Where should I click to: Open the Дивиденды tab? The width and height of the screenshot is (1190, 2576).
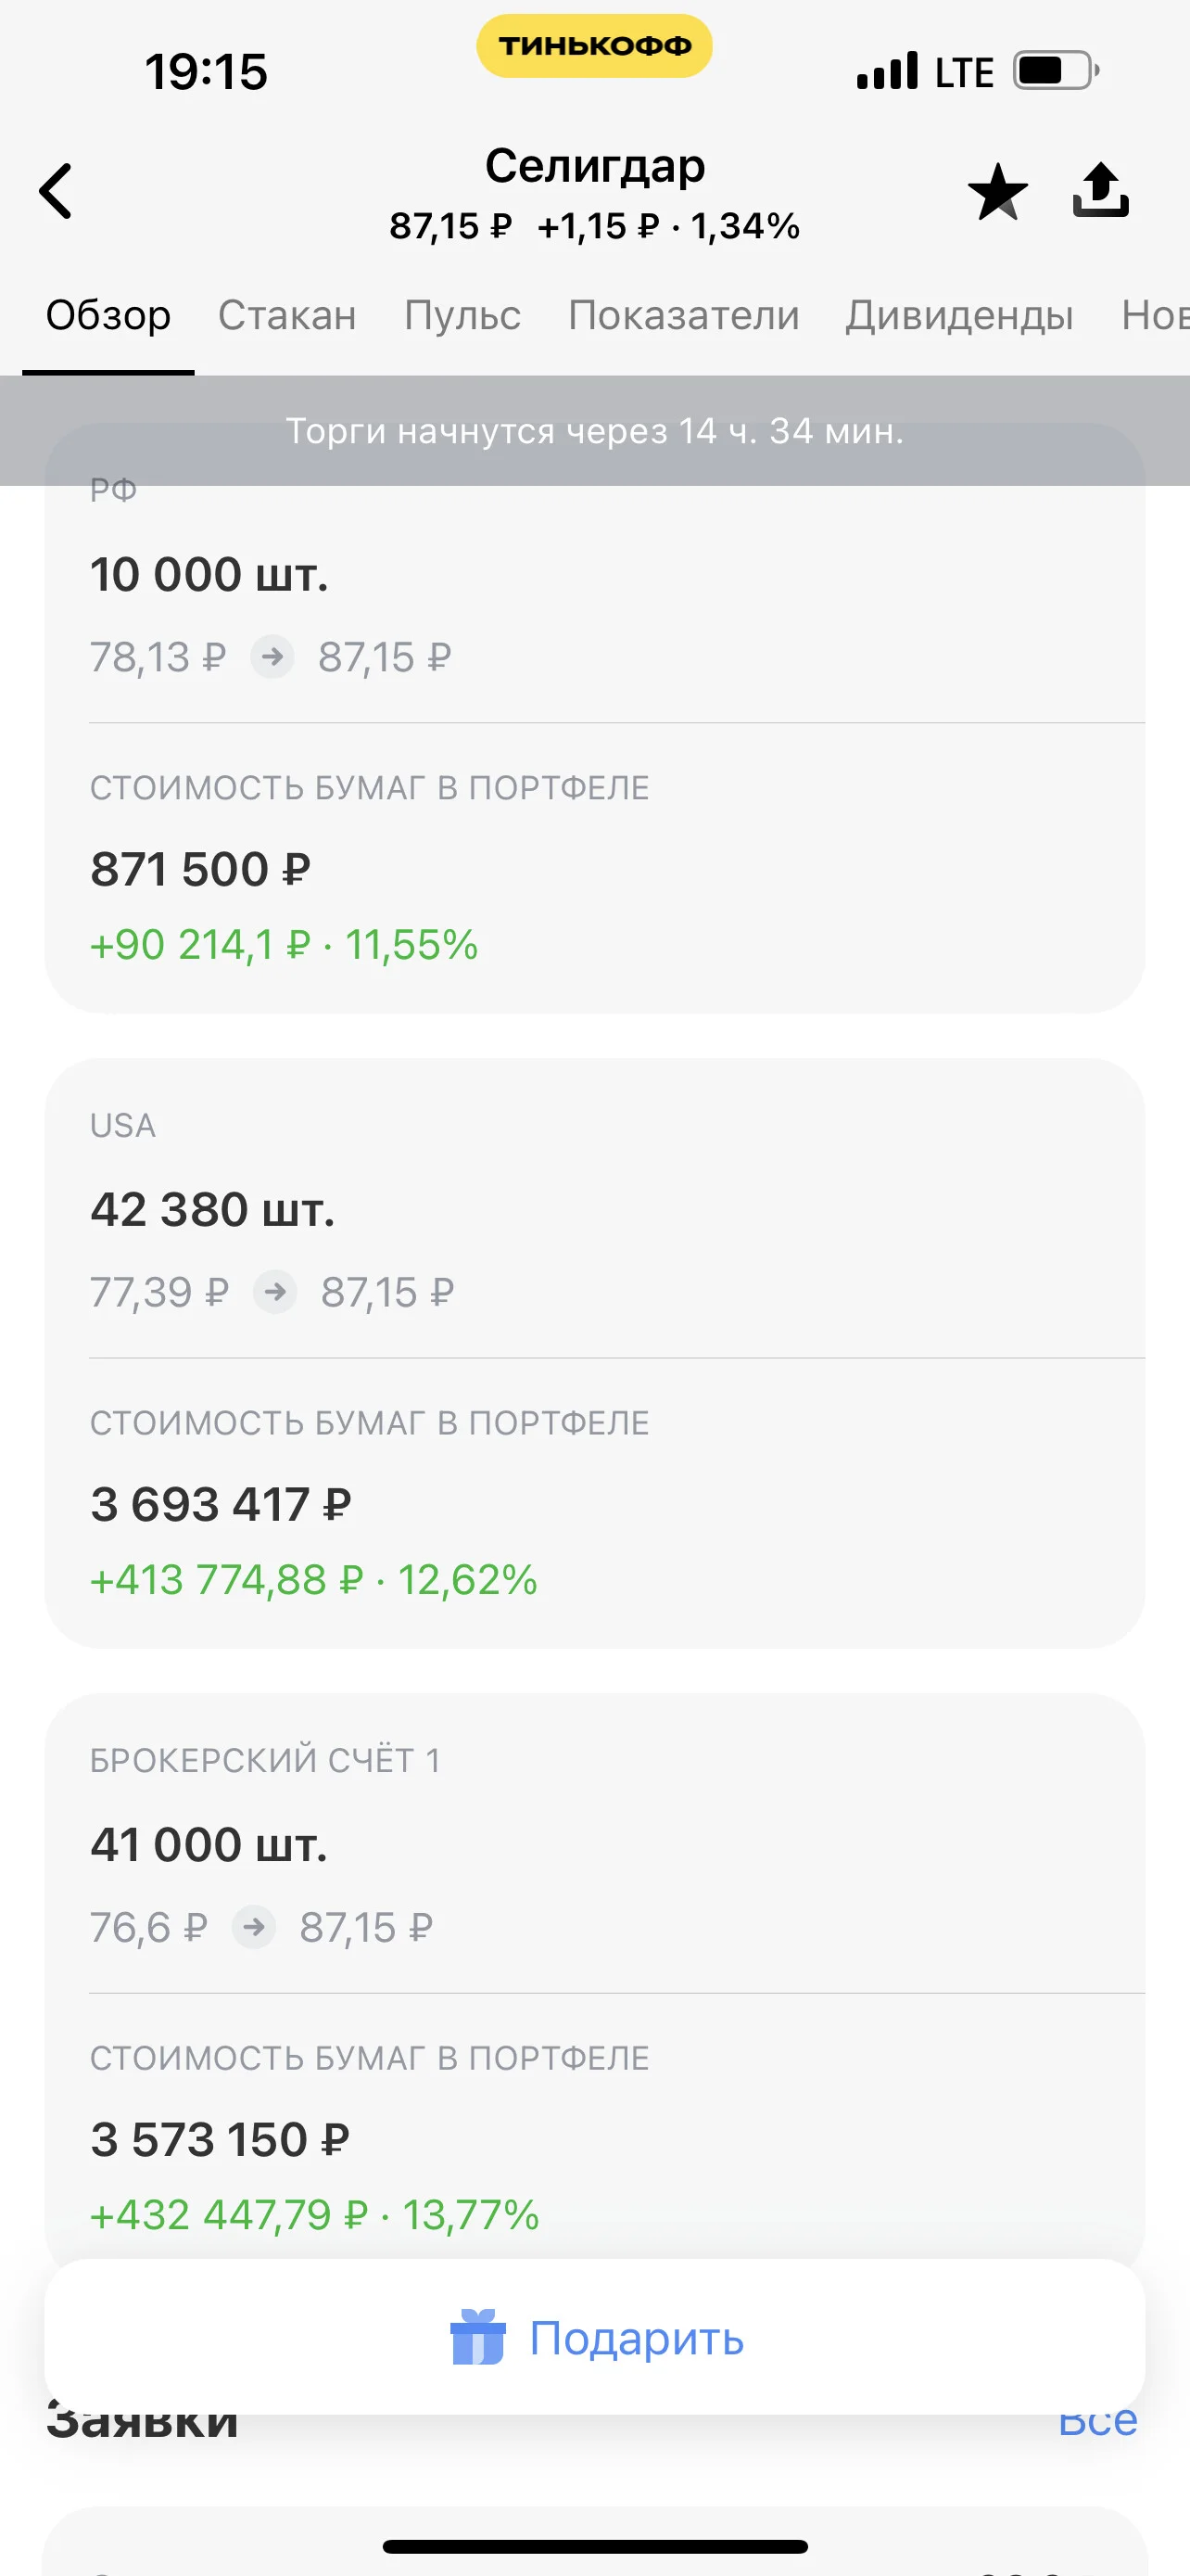click(x=959, y=315)
